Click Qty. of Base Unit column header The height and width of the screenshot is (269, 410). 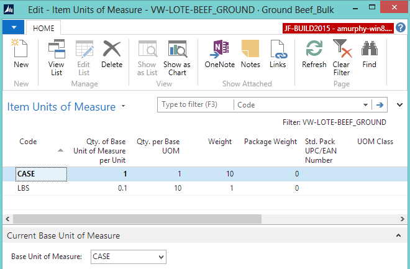pos(99,151)
